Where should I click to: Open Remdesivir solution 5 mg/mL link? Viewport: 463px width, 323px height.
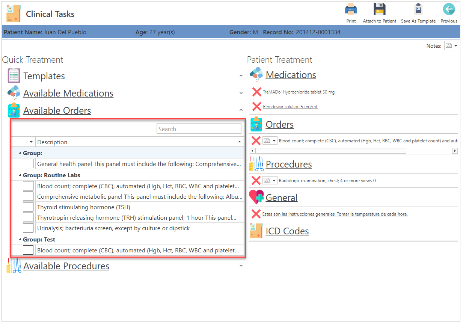point(290,107)
